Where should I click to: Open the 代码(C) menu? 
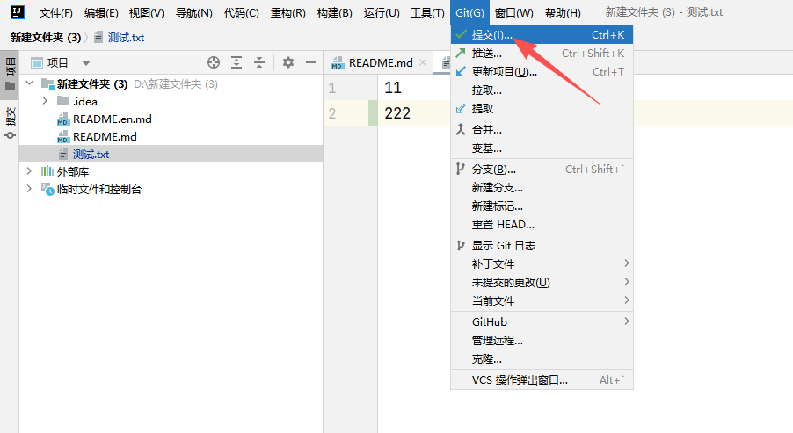(241, 12)
